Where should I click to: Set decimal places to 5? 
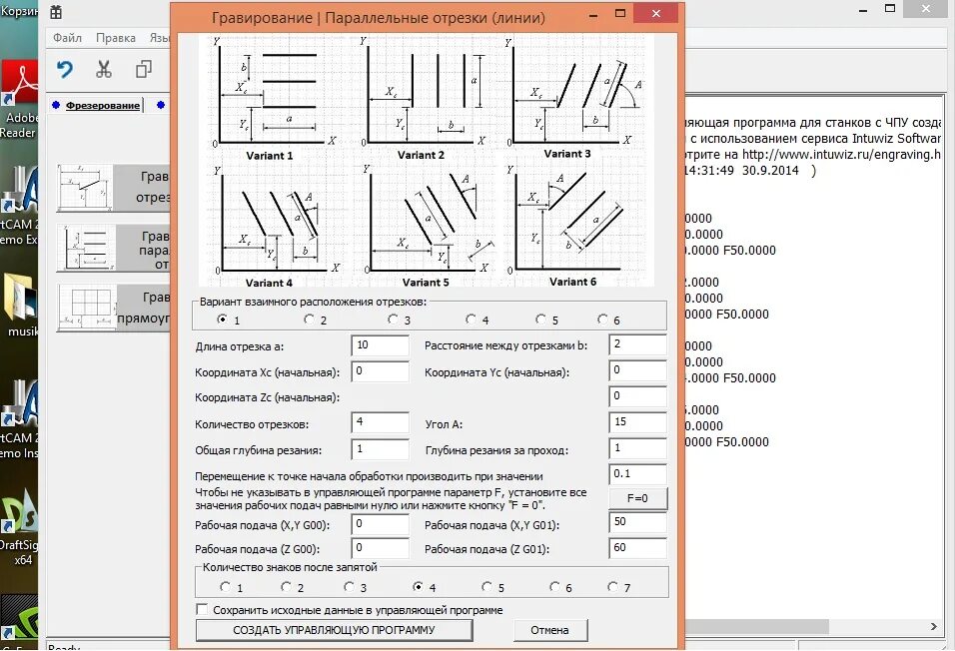(486, 587)
